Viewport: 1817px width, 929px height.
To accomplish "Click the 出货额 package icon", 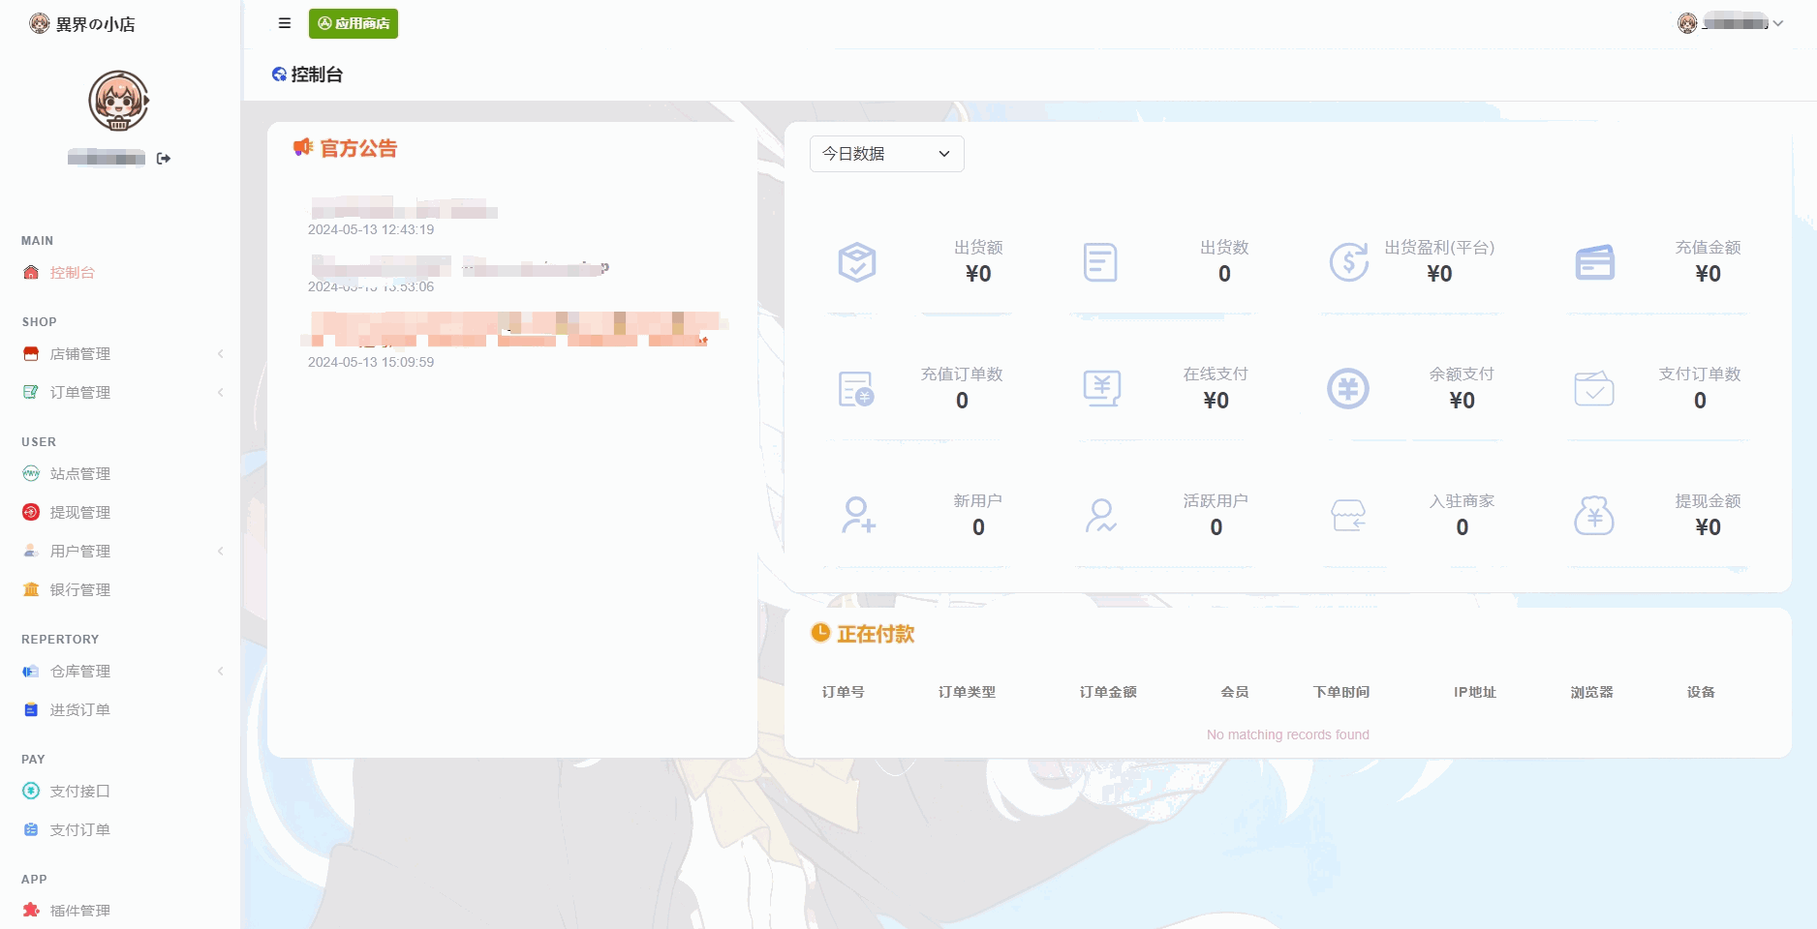I will coord(857,262).
